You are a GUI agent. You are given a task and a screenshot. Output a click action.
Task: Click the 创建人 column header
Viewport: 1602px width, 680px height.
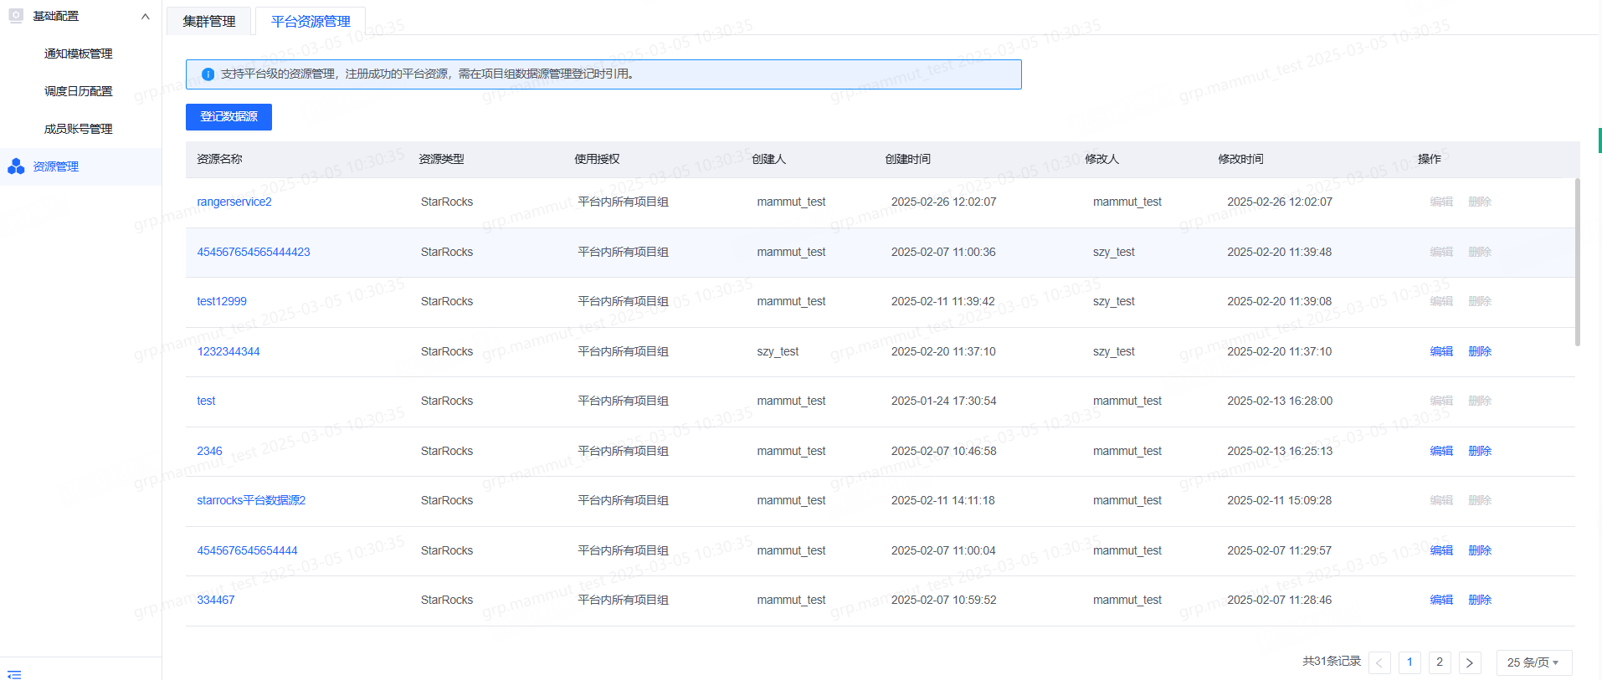point(768,159)
